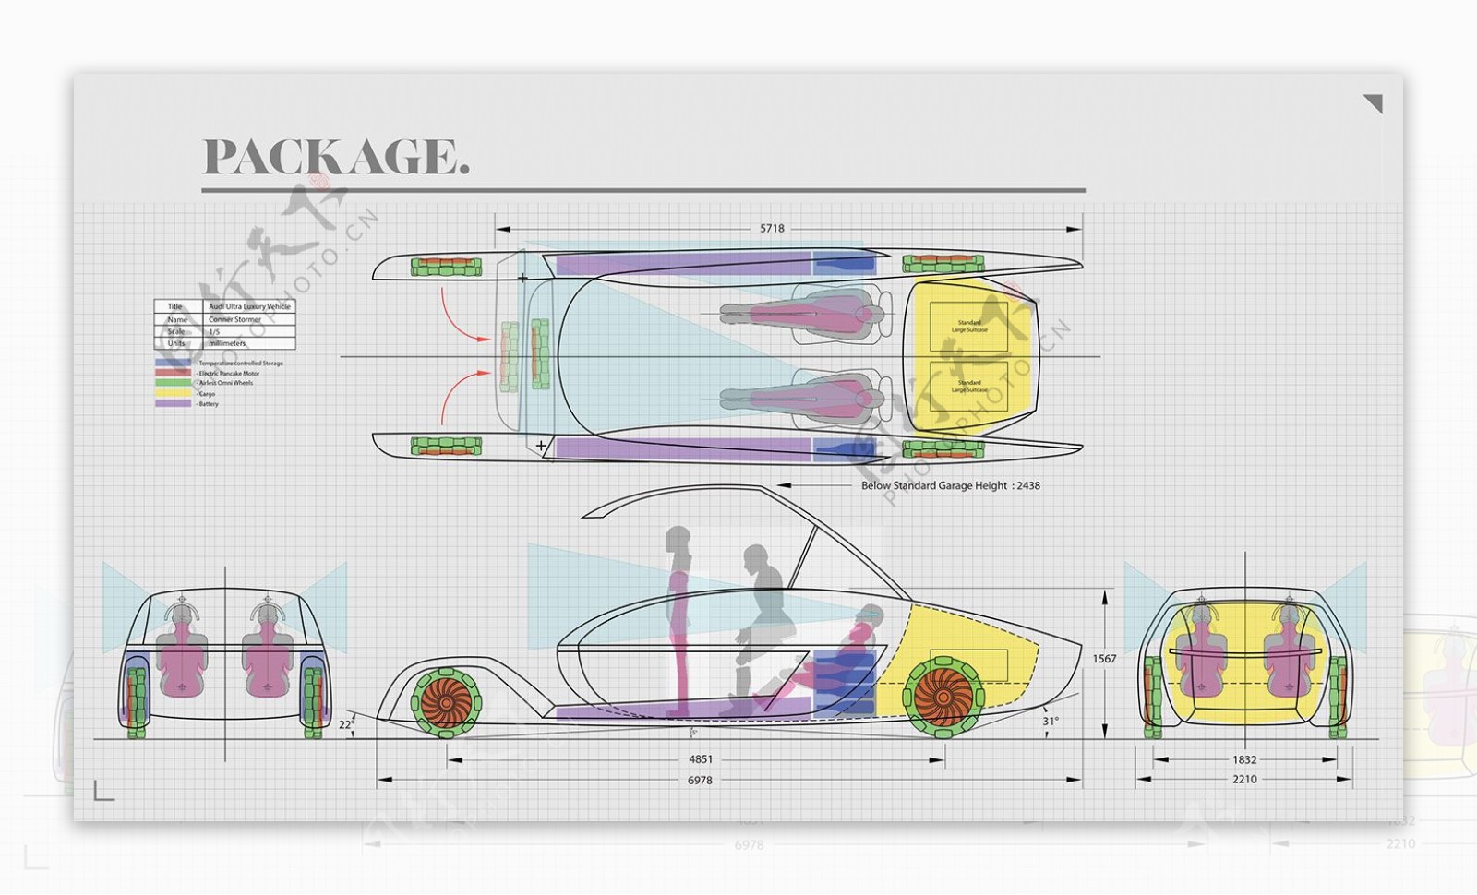1477x895 pixels.
Task: Click the purple Battery legend swatch
Action: [173, 403]
